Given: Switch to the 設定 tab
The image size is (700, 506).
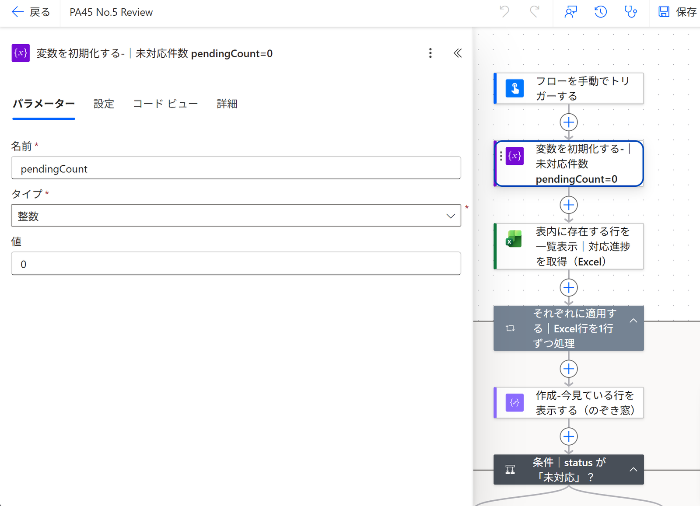Looking at the screenshot, I should tap(104, 104).
